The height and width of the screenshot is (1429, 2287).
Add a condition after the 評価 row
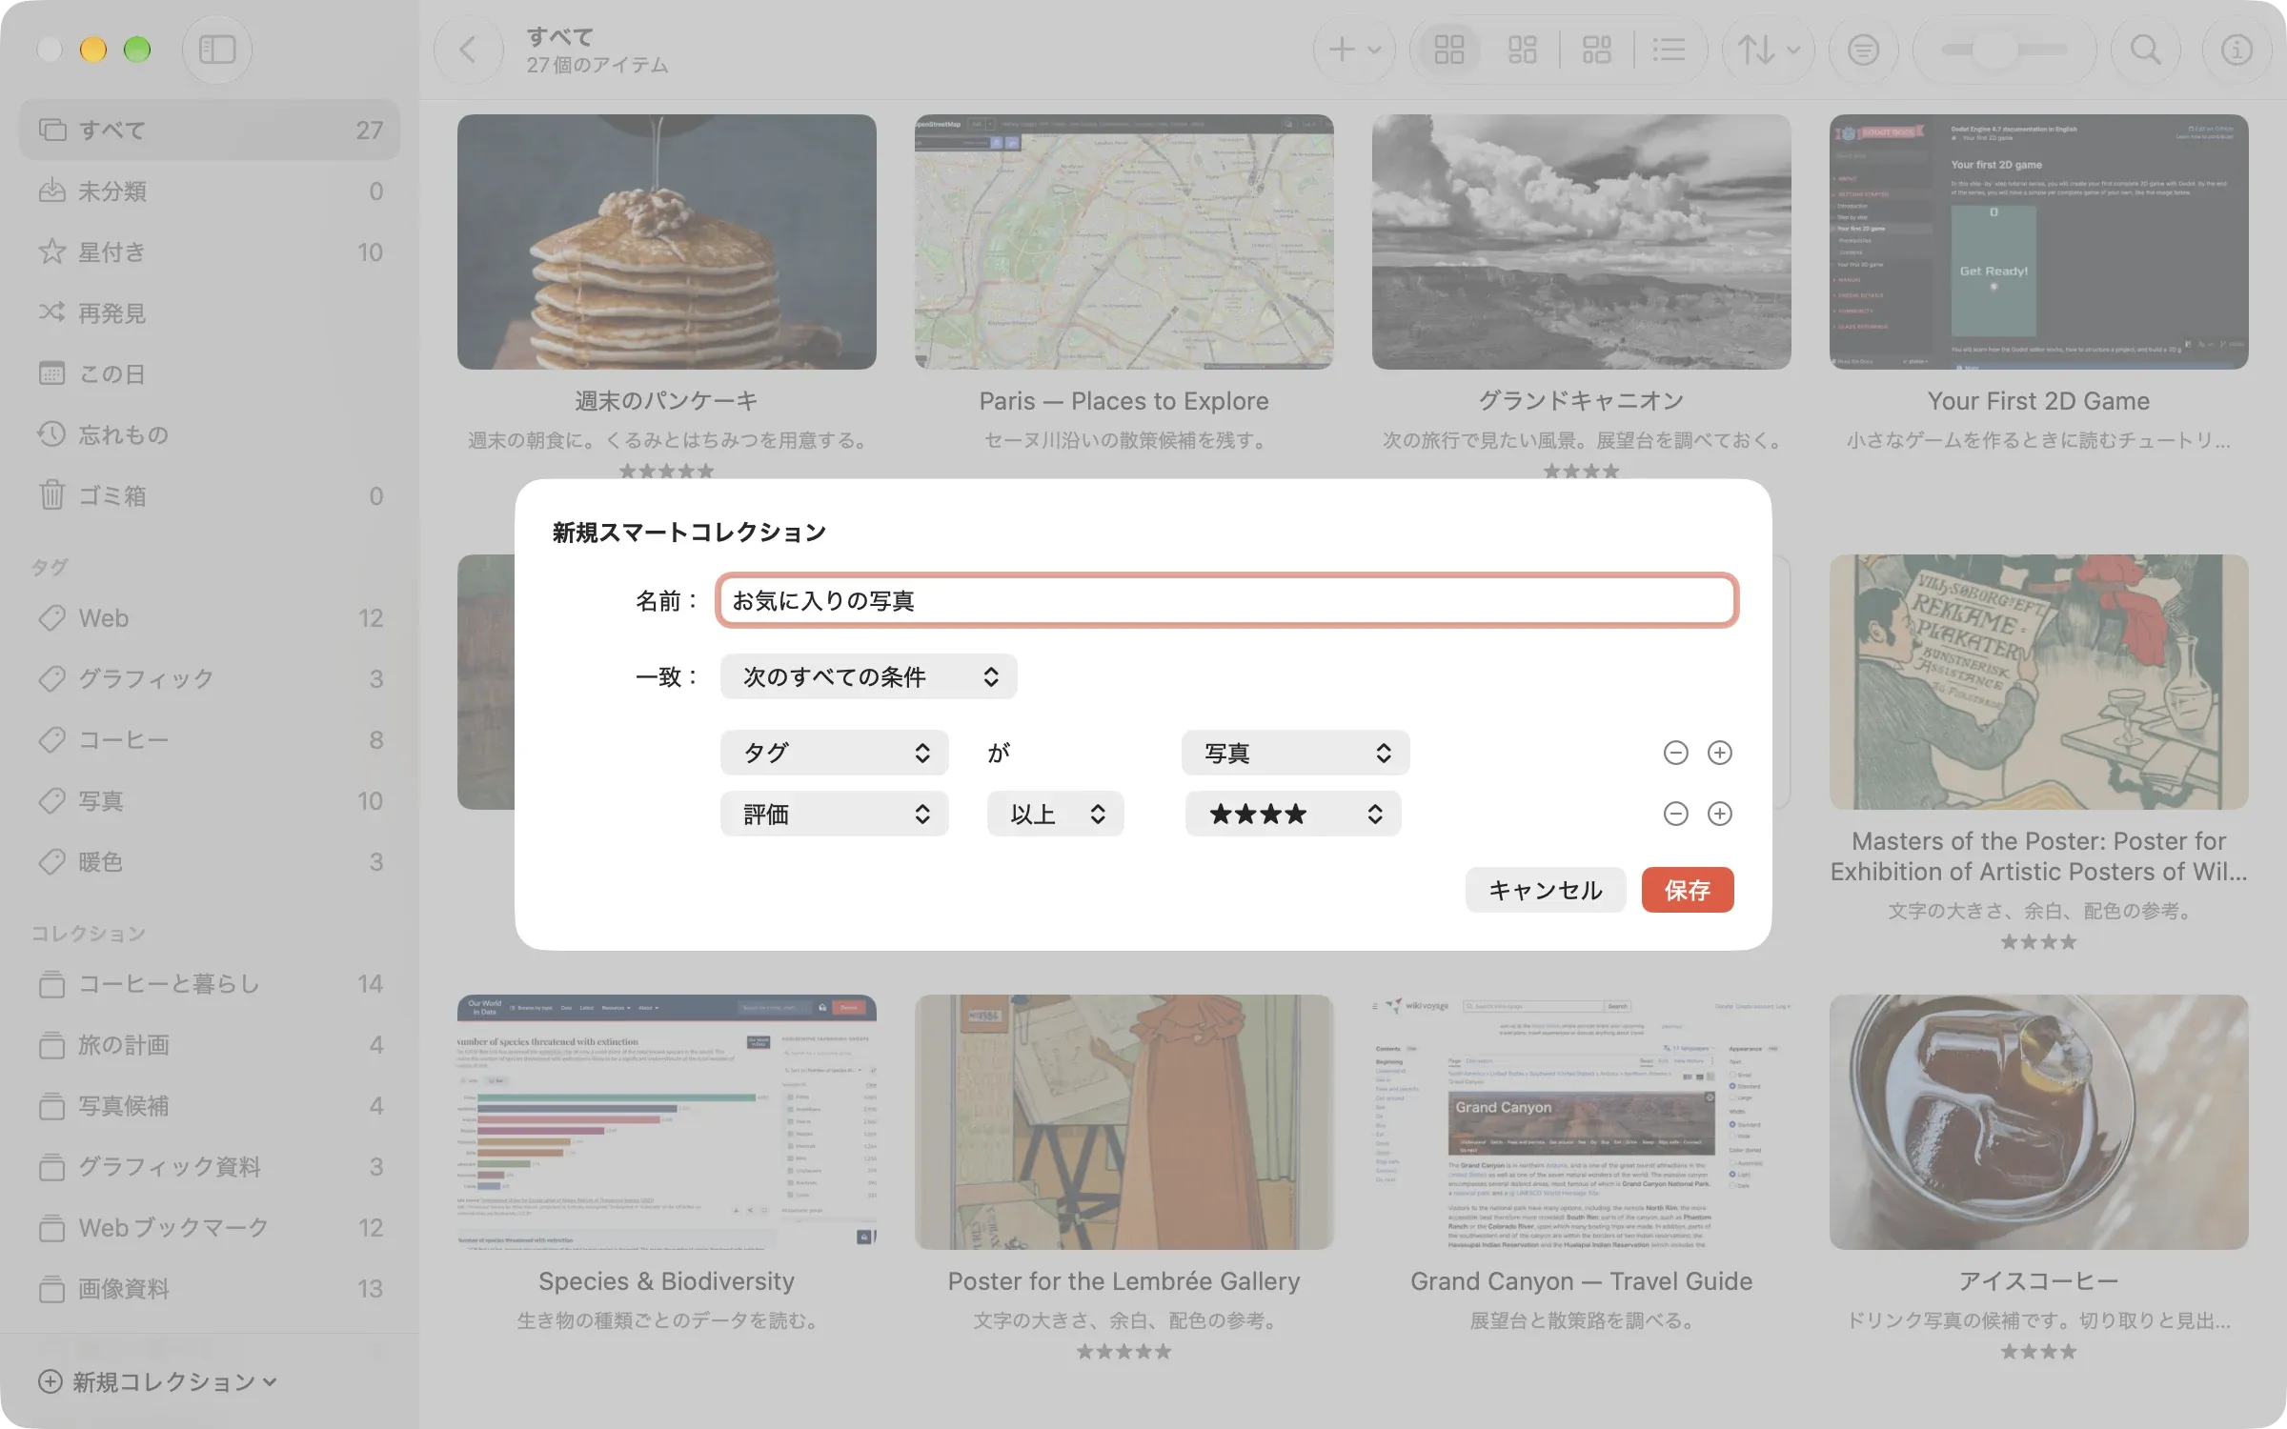click(x=1719, y=814)
